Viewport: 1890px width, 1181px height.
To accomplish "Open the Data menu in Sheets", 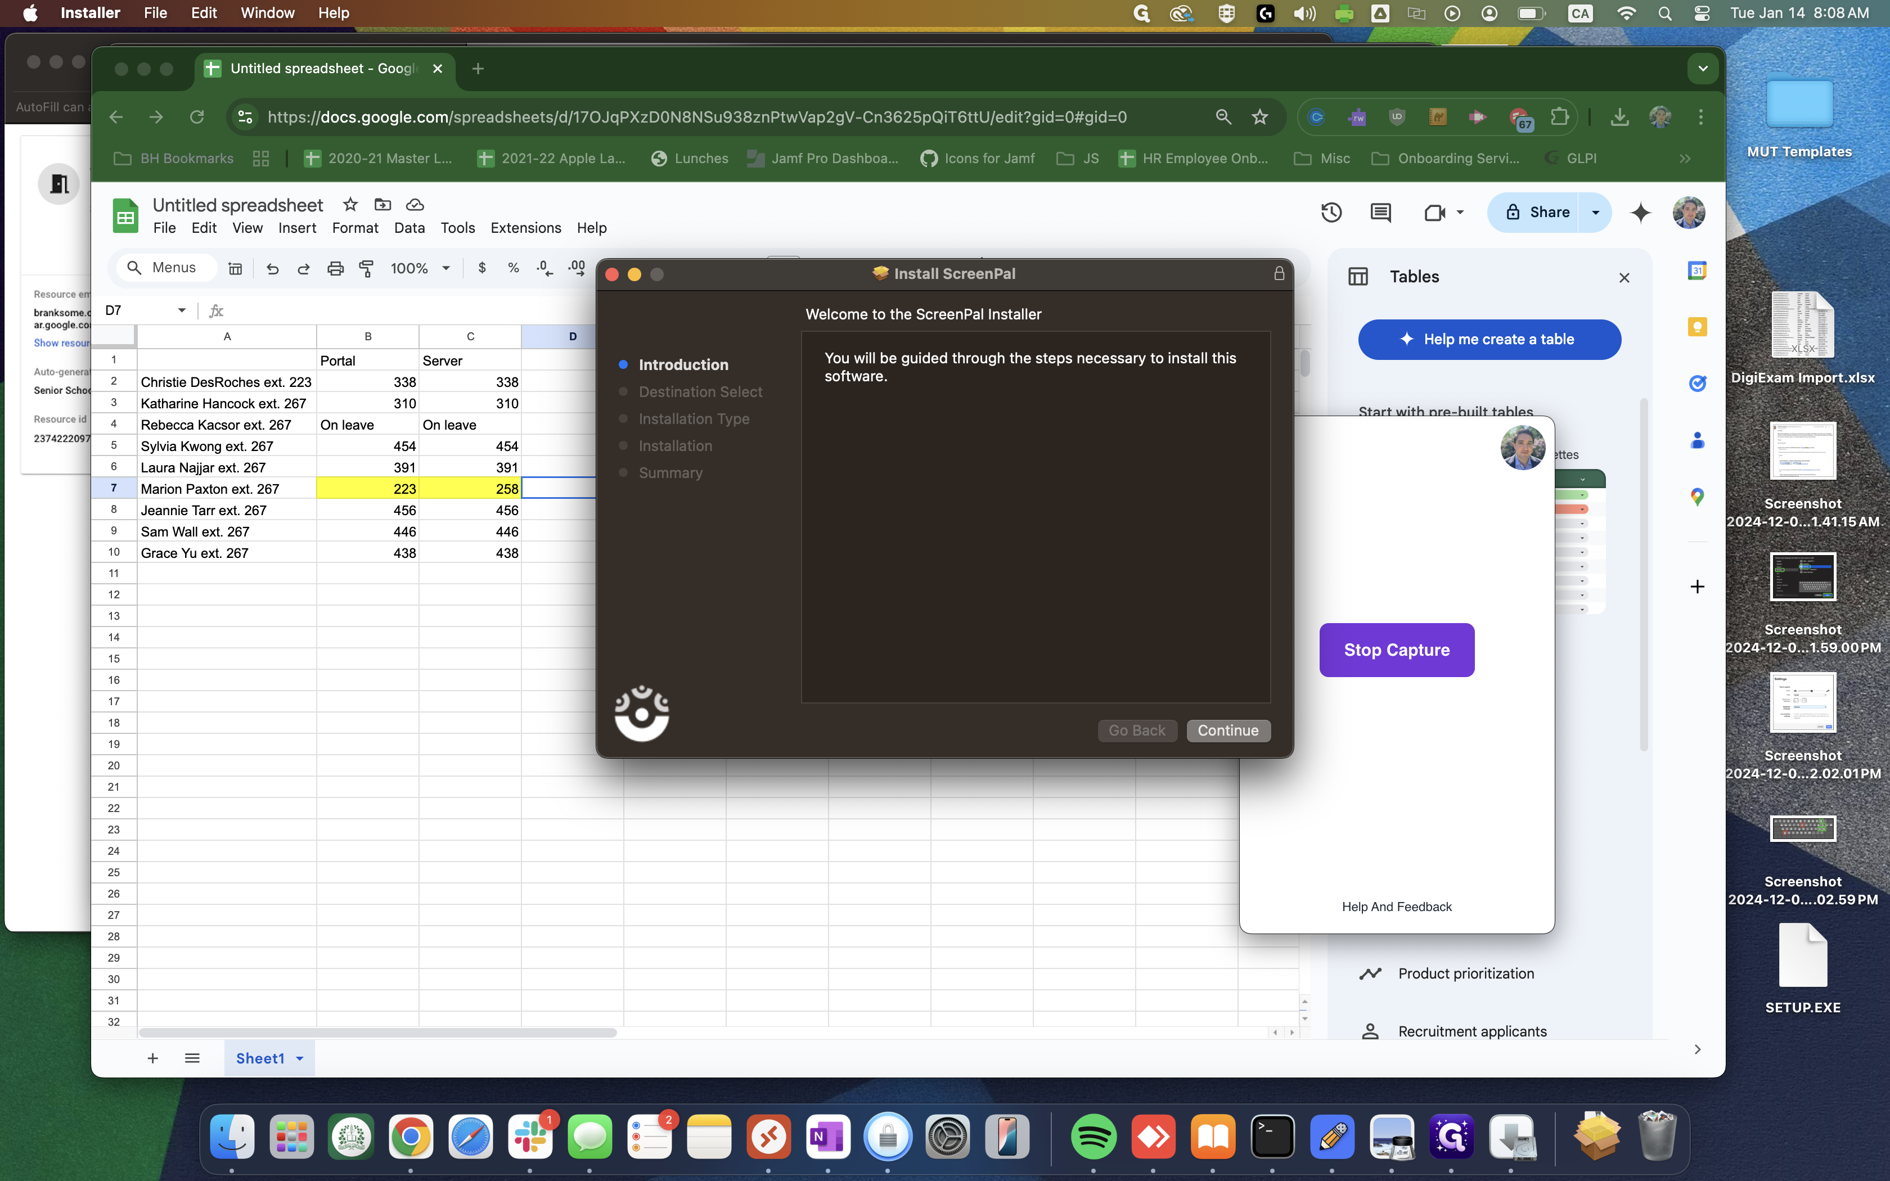I will (409, 228).
